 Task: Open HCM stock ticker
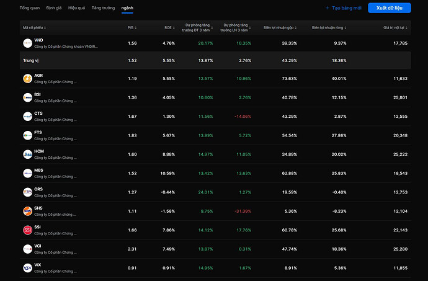pos(39,151)
